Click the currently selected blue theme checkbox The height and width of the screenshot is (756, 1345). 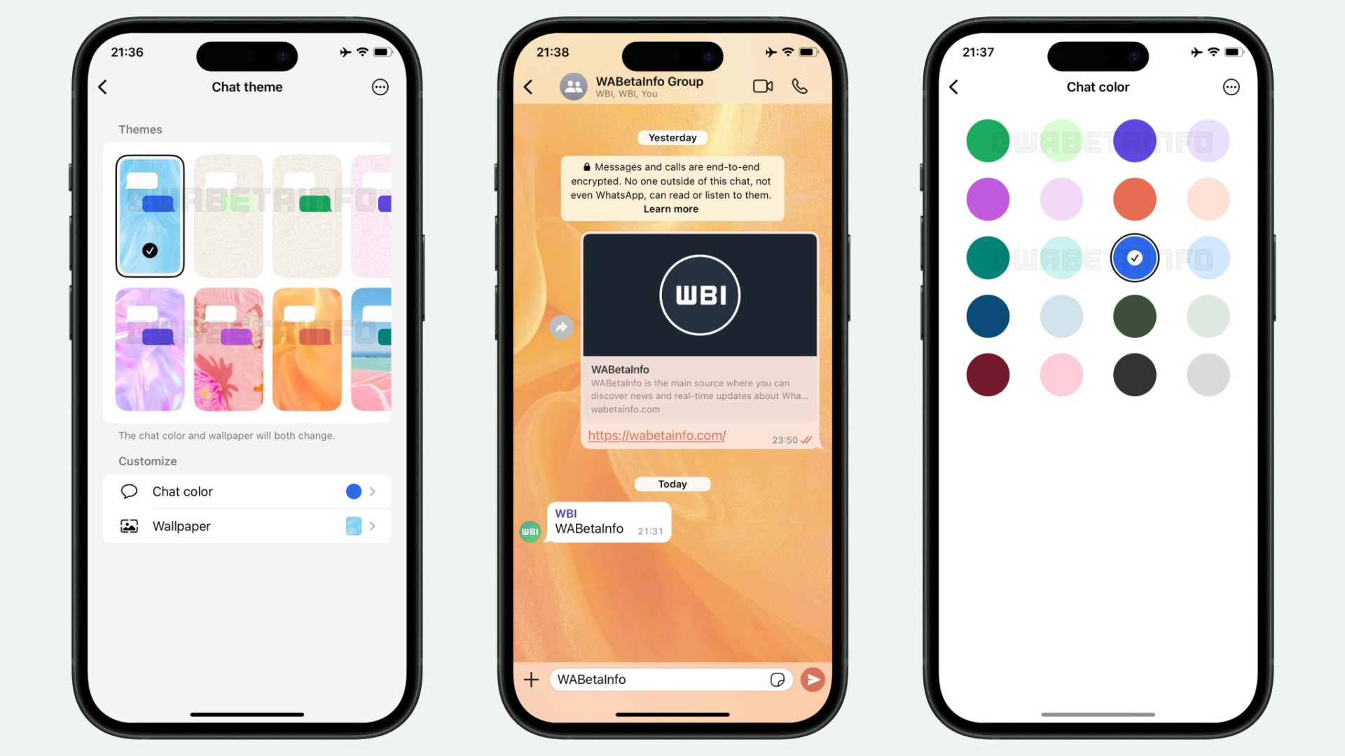point(150,250)
